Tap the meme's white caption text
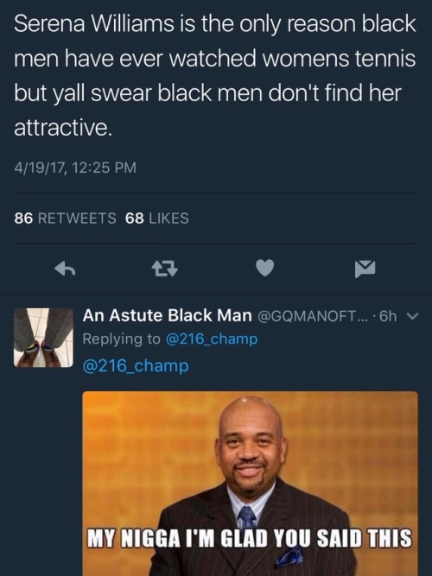The image size is (432, 576). point(249,539)
